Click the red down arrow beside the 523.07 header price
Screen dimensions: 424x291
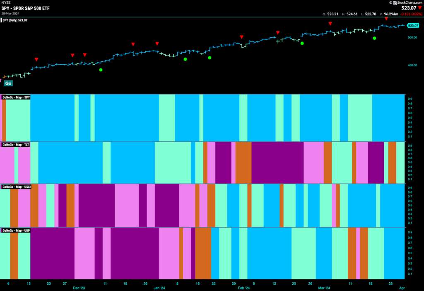420,8
